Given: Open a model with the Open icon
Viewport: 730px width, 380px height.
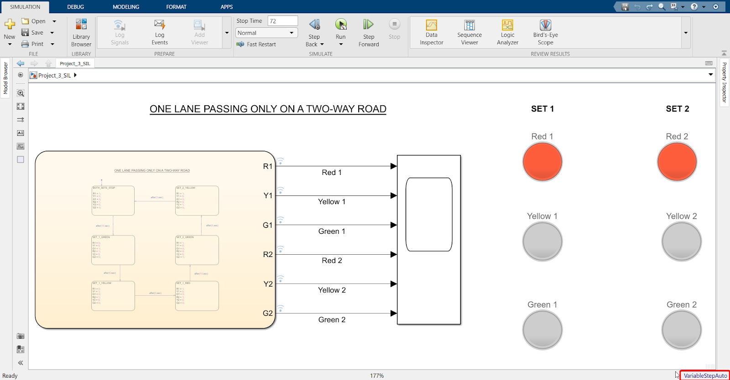Looking at the screenshot, I should [x=25, y=21].
